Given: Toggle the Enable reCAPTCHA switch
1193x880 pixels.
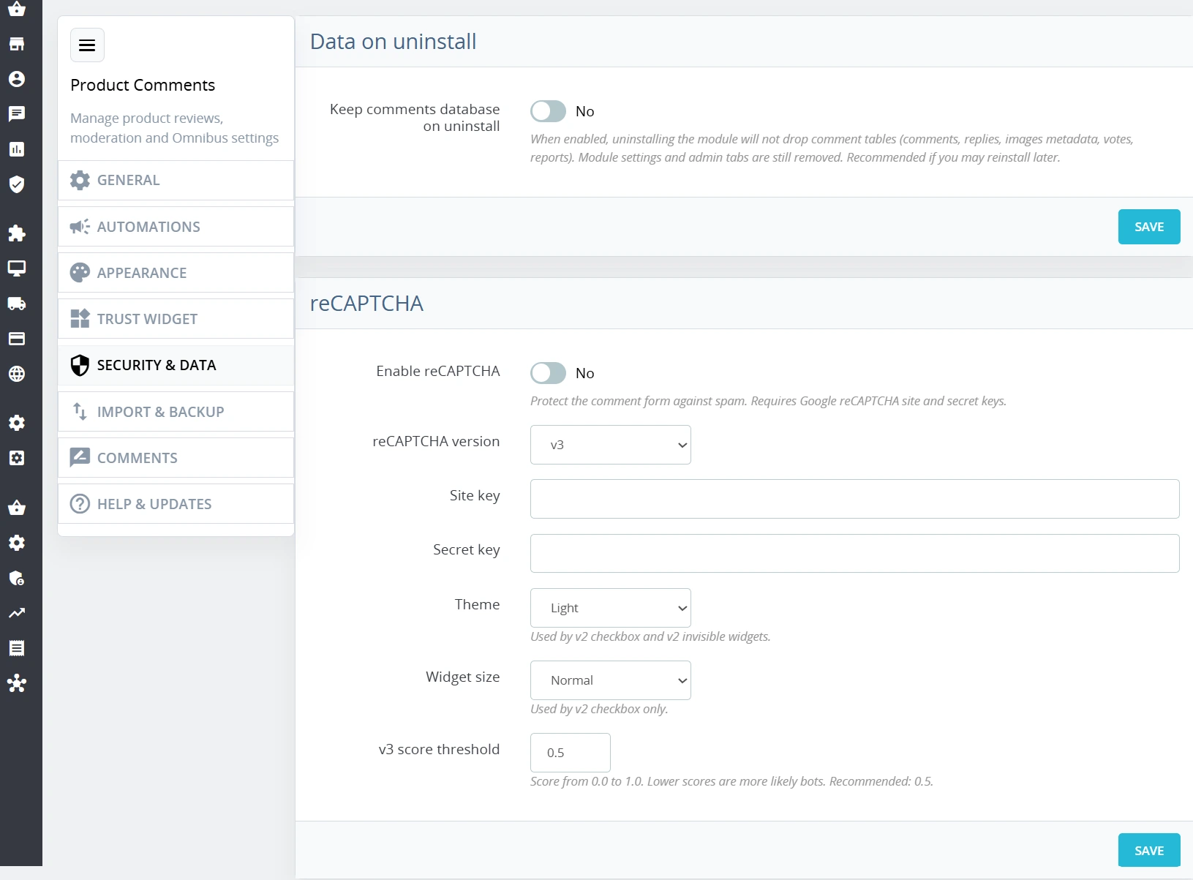Looking at the screenshot, I should click(548, 373).
